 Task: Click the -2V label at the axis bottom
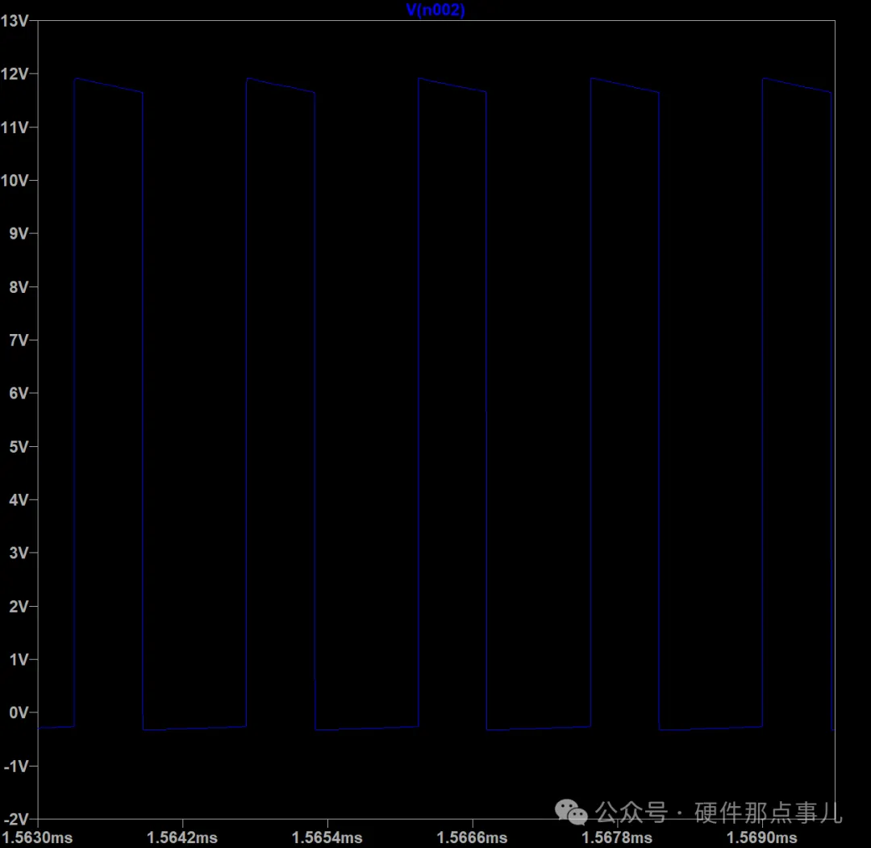tap(16, 819)
